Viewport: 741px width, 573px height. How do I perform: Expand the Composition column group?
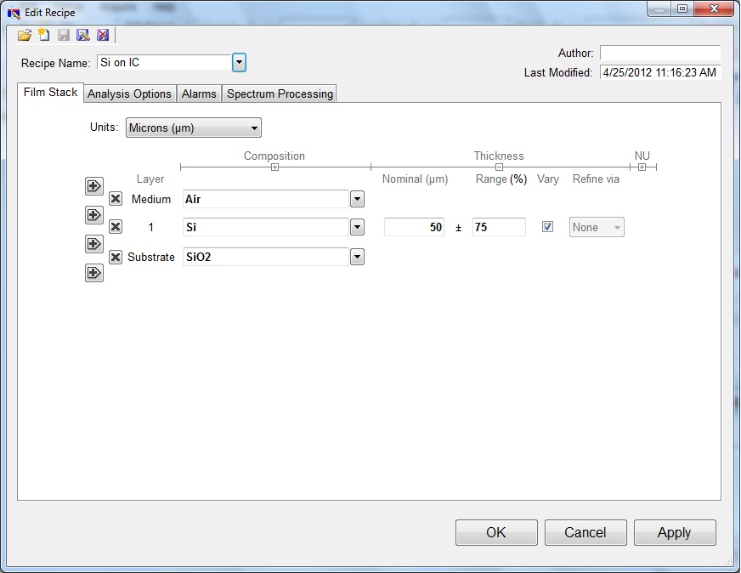pos(274,167)
